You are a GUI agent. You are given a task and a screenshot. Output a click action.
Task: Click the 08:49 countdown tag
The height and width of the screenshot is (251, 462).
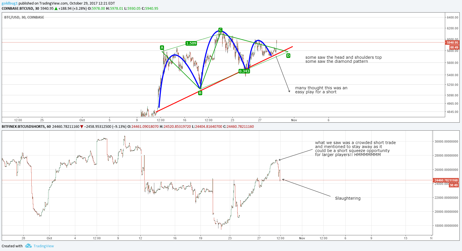click(454, 47)
